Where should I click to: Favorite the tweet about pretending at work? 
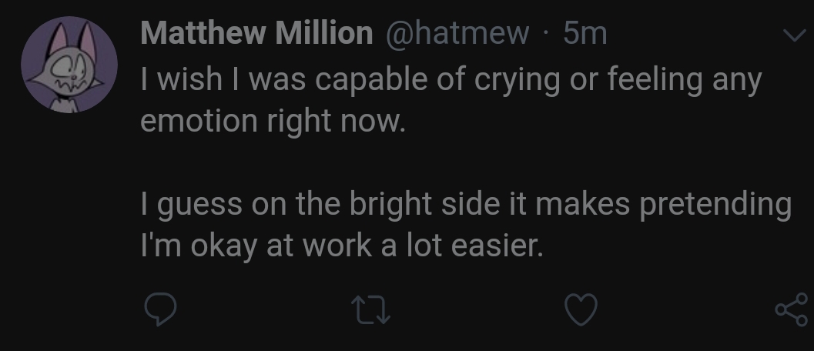tap(581, 309)
